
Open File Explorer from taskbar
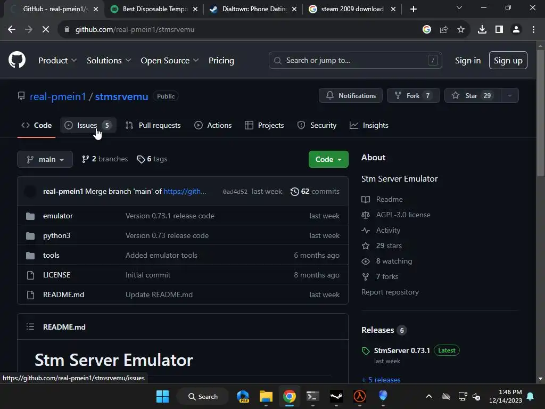266,396
